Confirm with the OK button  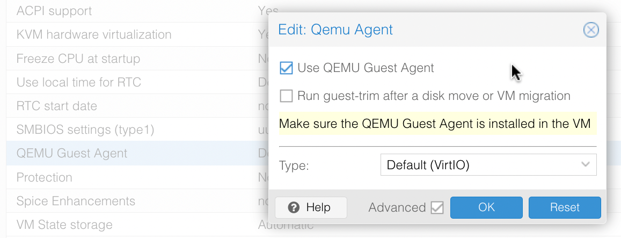[x=486, y=207]
